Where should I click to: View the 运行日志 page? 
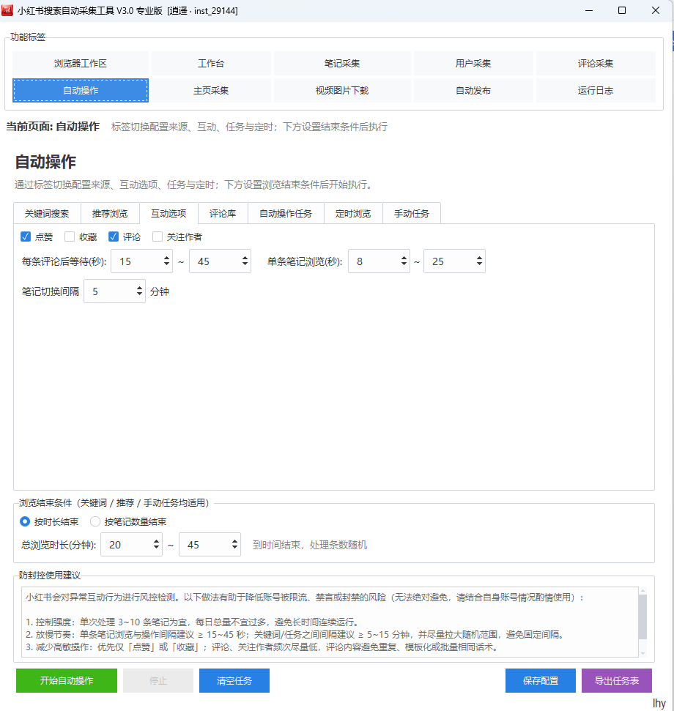pyautogui.click(x=596, y=90)
